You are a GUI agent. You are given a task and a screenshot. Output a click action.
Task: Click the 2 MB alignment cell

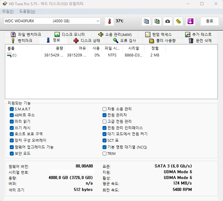coord(155,55)
